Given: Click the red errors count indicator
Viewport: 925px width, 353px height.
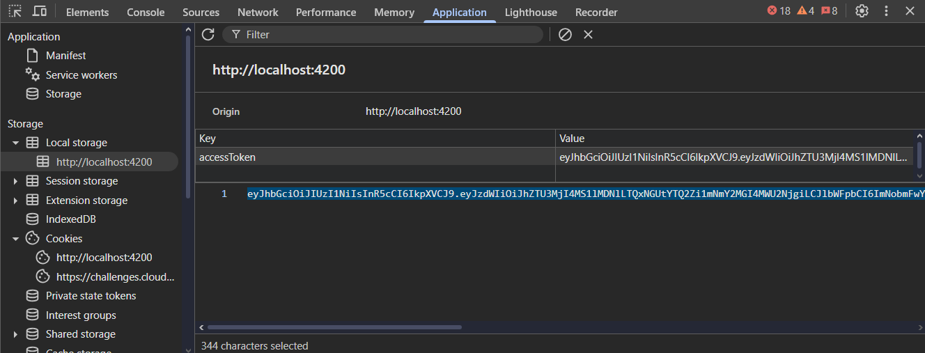Looking at the screenshot, I should point(779,11).
